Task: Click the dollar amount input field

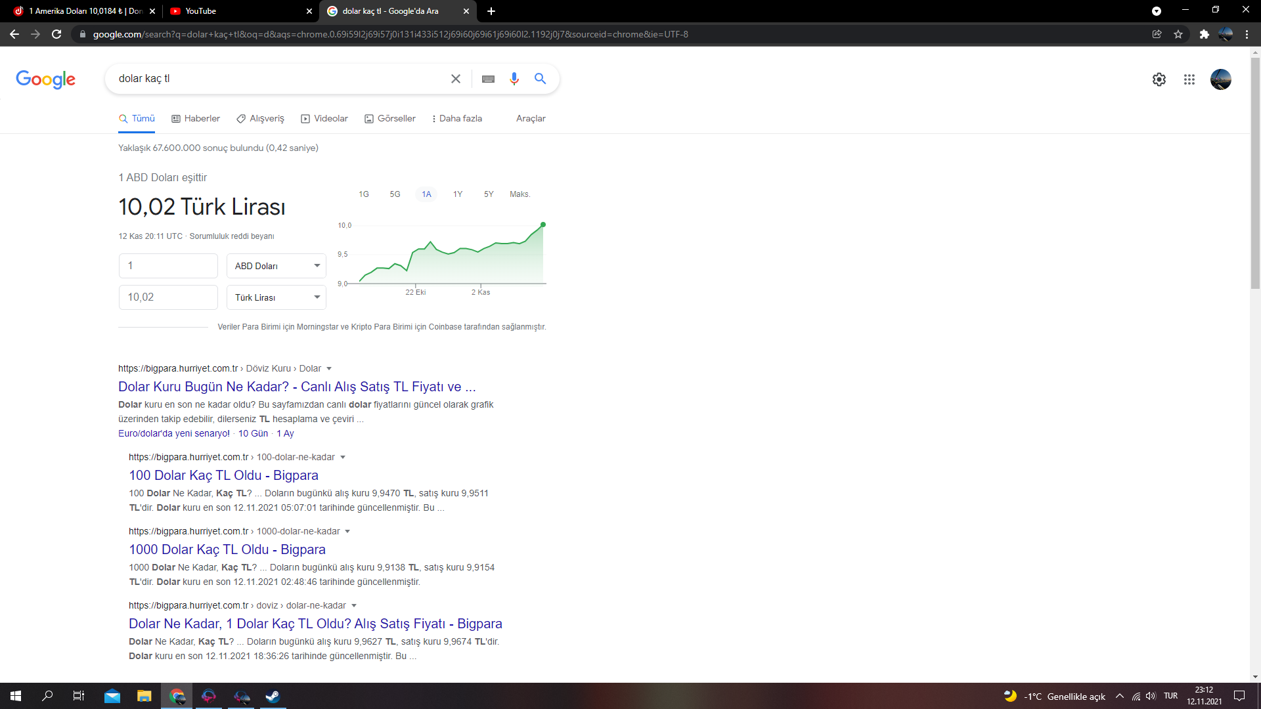Action: 168,266
